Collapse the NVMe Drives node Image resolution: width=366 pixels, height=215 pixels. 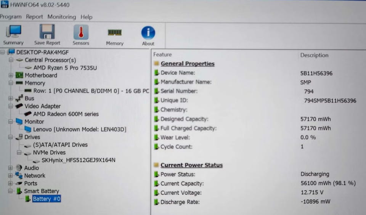(19, 152)
